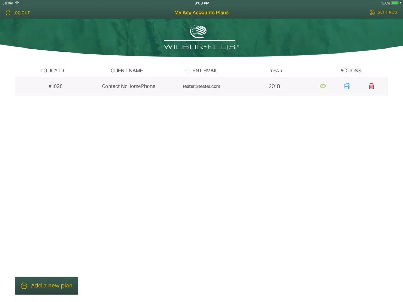This screenshot has width=403, height=302.
Task: View plan #1028 with the eye icon
Action: pos(323,86)
